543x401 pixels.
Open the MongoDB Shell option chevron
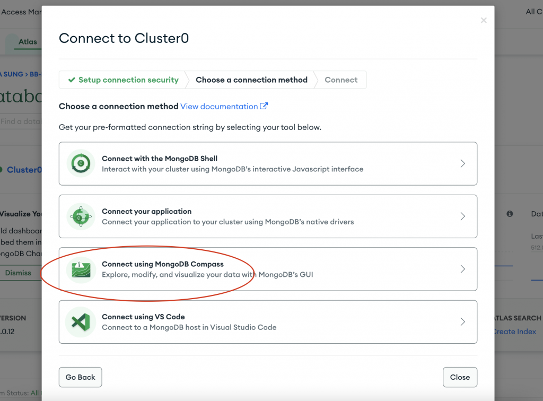pos(462,163)
